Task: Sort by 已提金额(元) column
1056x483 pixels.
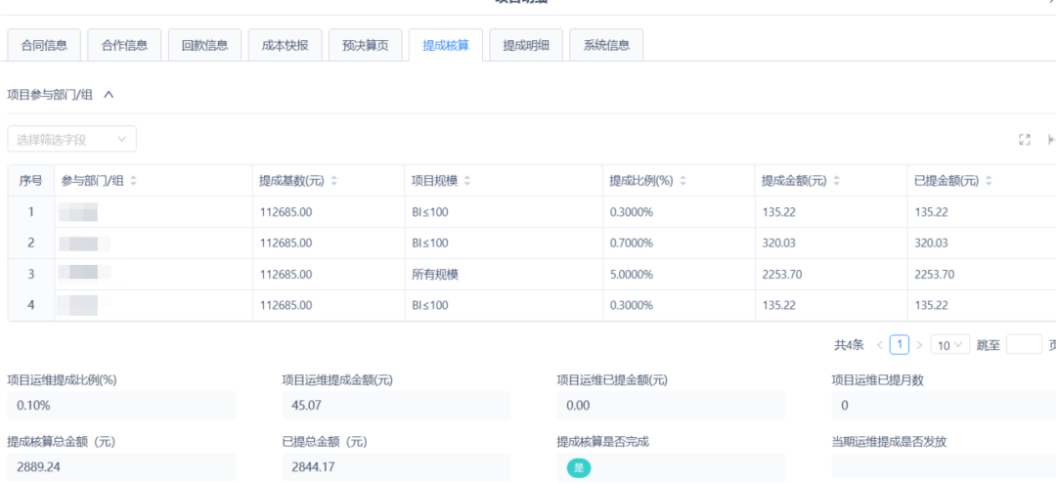Action: click(989, 181)
